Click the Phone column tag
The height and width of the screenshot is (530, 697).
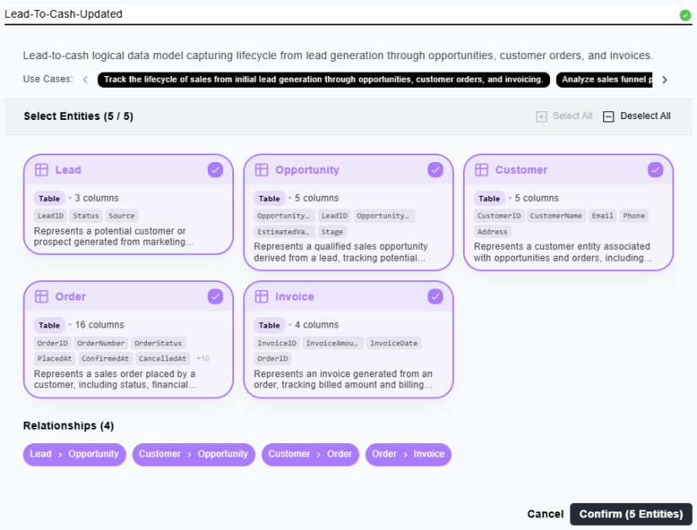(x=634, y=216)
